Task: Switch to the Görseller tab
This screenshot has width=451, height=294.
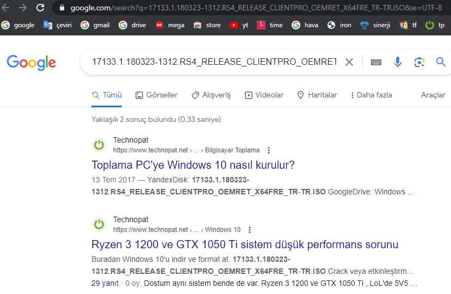Action: click(157, 95)
